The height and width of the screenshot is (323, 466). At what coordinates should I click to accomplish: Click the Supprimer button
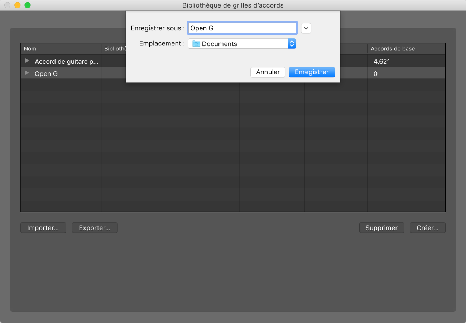coord(381,228)
